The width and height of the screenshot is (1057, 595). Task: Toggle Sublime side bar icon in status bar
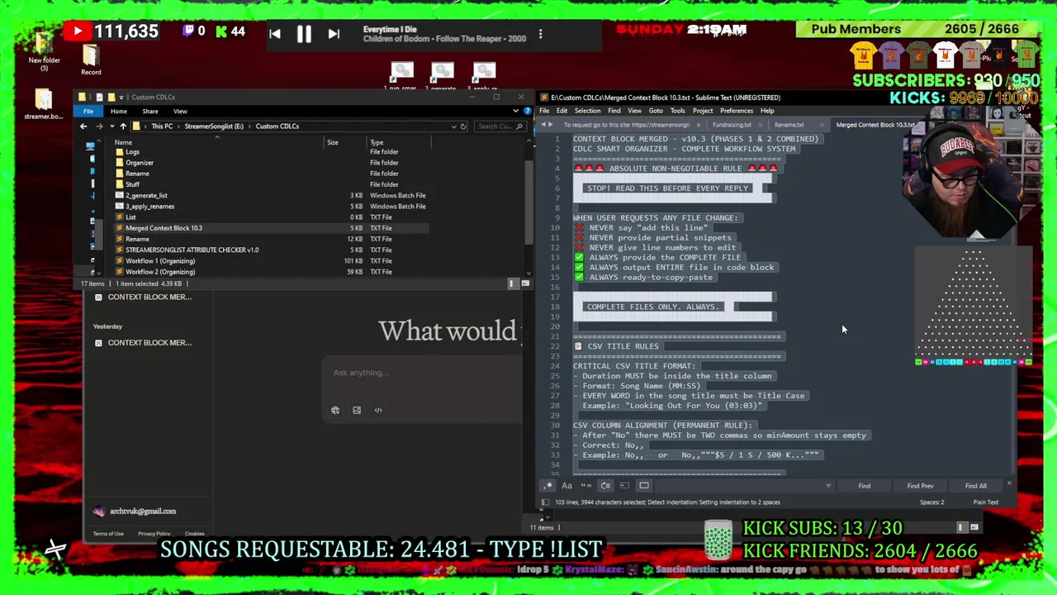coord(545,502)
